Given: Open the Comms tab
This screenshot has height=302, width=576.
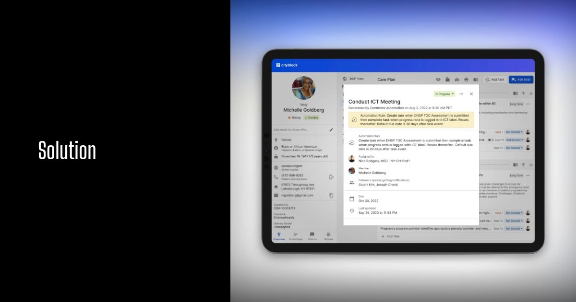Looking at the screenshot, I should [312, 236].
